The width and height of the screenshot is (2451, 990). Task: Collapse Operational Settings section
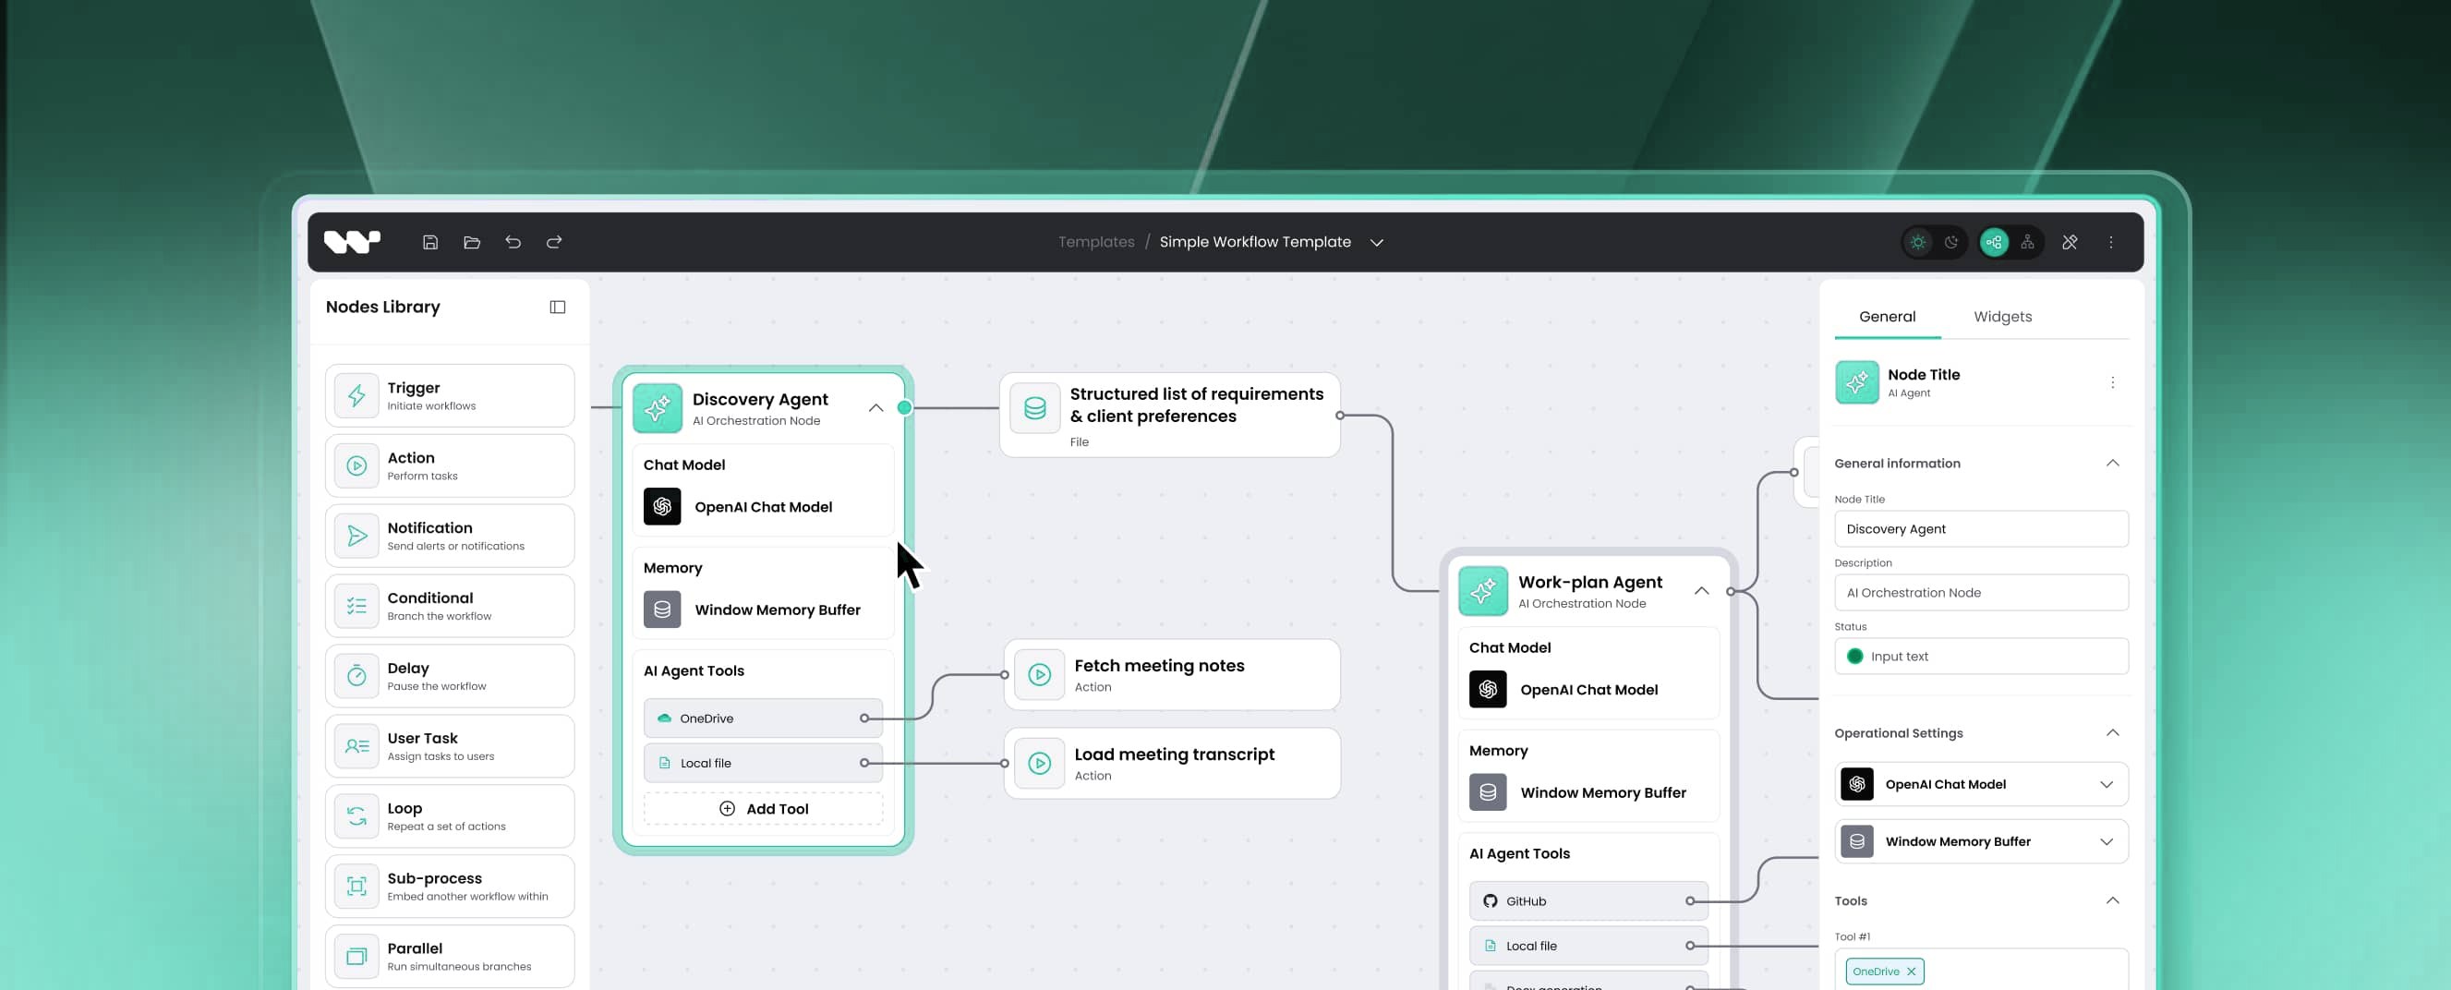pos(2112,733)
